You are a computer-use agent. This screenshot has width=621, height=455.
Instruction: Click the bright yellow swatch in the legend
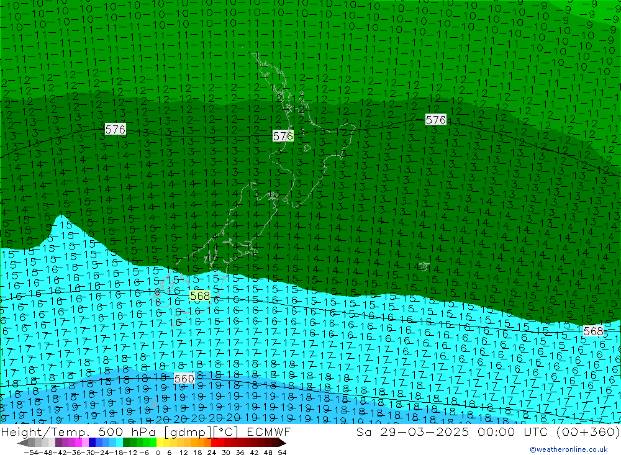[x=160, y=443]
